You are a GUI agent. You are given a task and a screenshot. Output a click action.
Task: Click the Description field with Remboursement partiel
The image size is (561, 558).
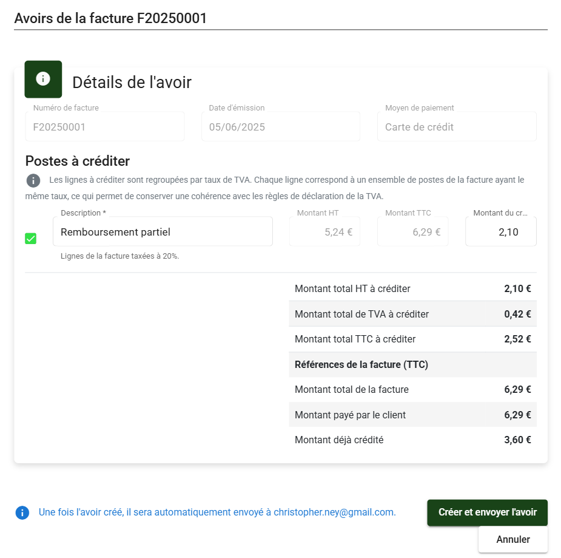(x=163, y=232)
